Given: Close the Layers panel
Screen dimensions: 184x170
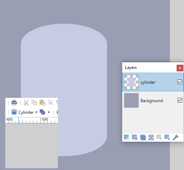Looking at the screenshot, I should pyautogui.click(x=180, y=68).
